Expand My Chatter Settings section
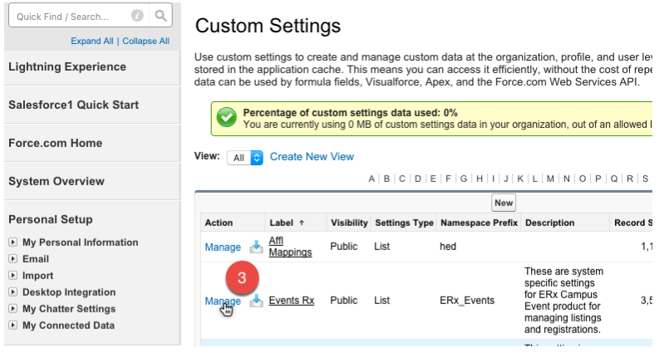 [12, 309]
